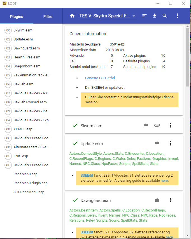
Task: Open Update.esm card three-dot menu
Action: 171,143
